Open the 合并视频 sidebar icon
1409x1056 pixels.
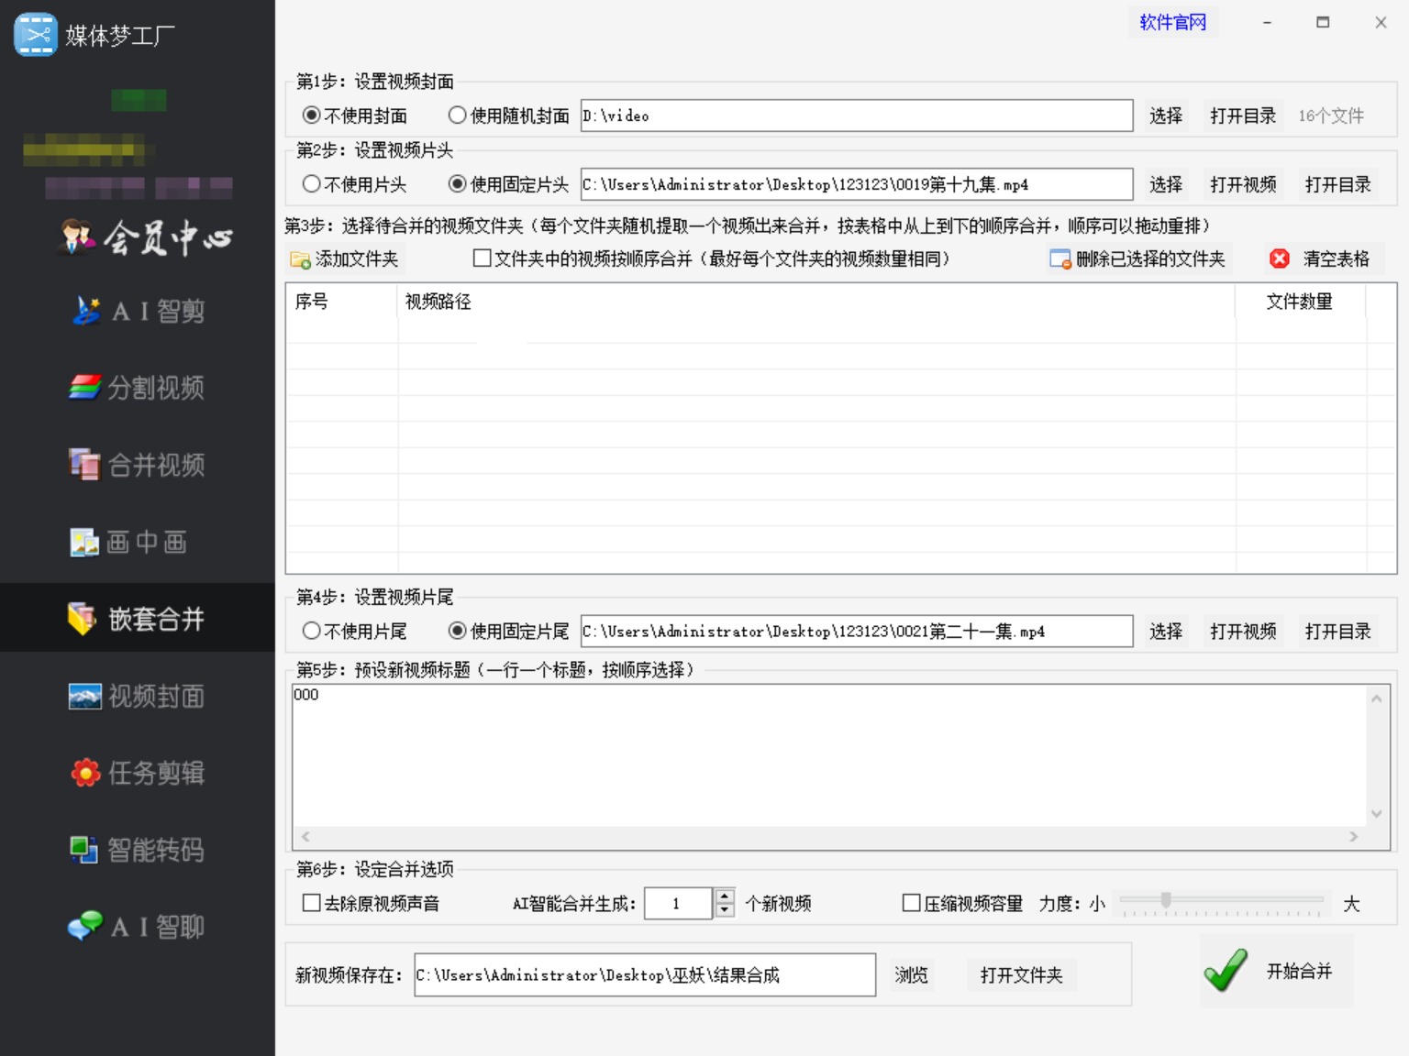click(84, 465)
